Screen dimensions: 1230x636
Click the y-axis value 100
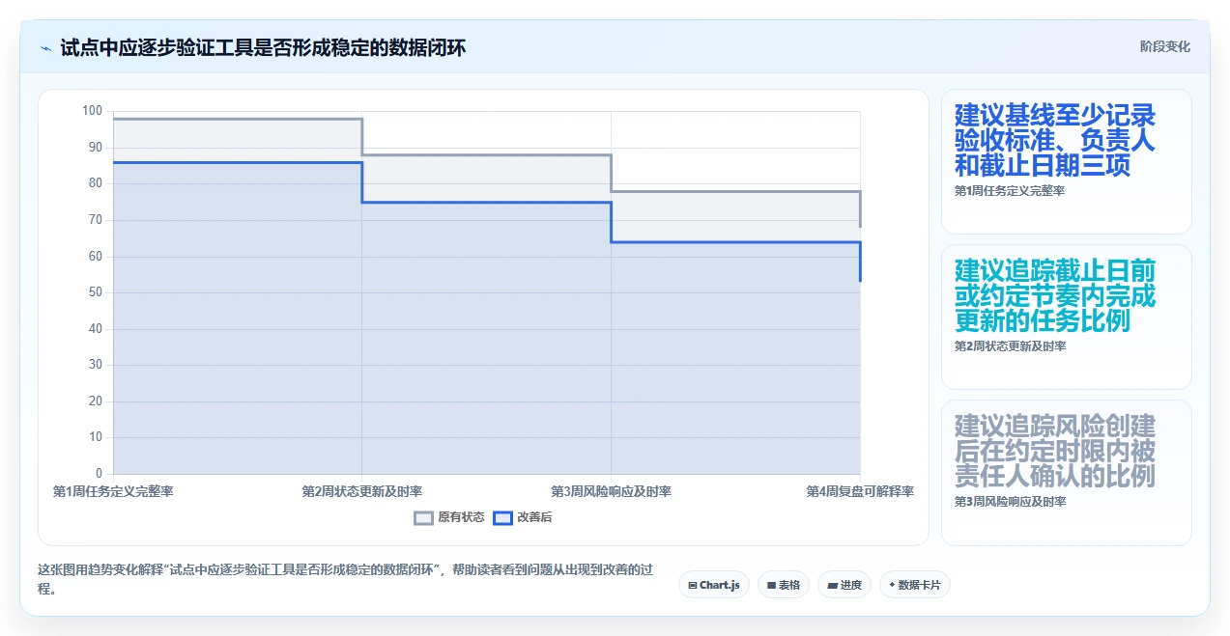pyautogui.click(x=92, y=111)
